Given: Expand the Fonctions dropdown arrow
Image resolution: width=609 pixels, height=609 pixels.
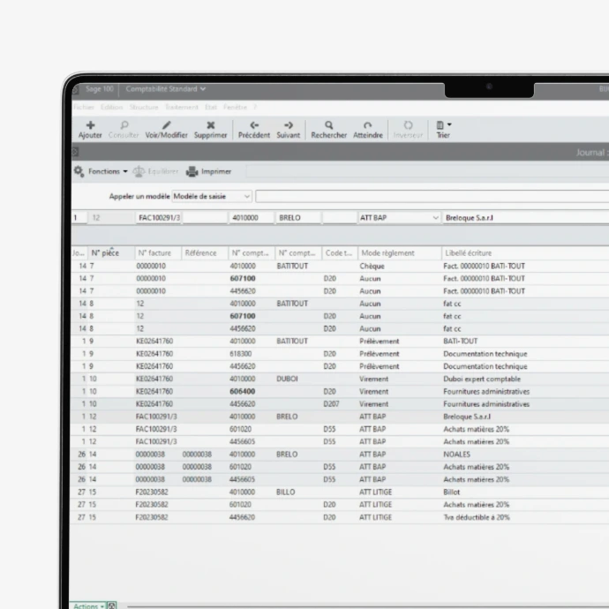Looking at the screenshot, I should coord(125,171).
